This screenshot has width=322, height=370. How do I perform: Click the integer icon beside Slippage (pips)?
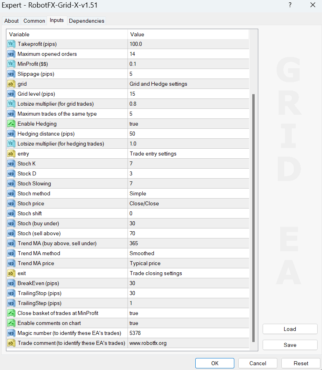[11, 74]
